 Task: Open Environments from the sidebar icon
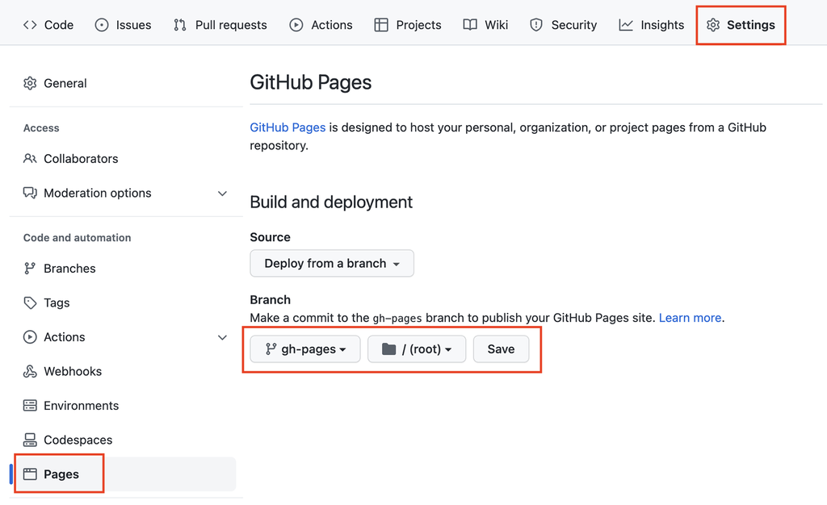pos(30,405)
